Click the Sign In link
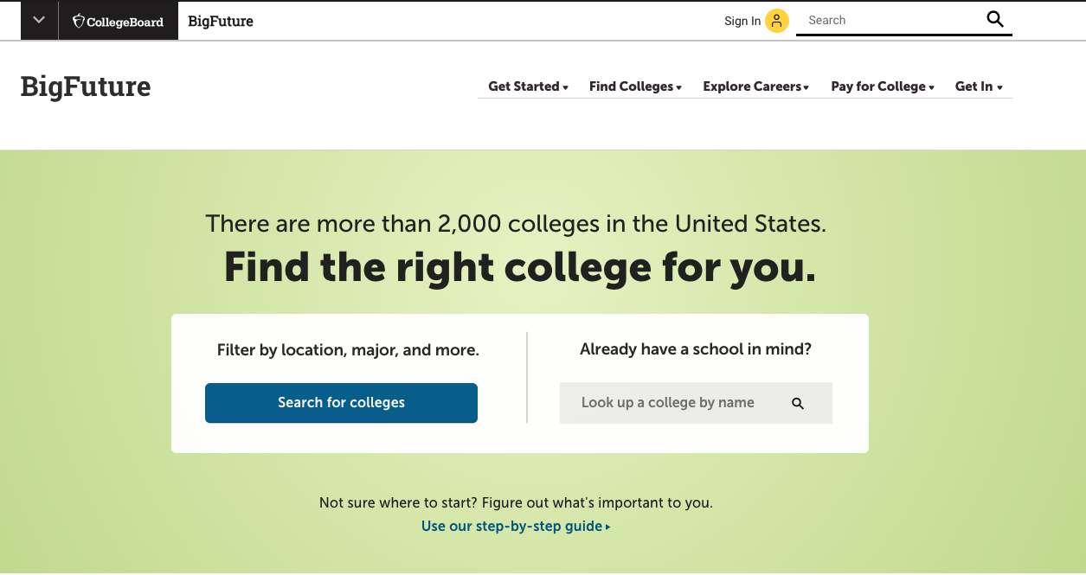The width and height of the screenshot is (1086, 575). pyautogui.click(x=742, y=21)
